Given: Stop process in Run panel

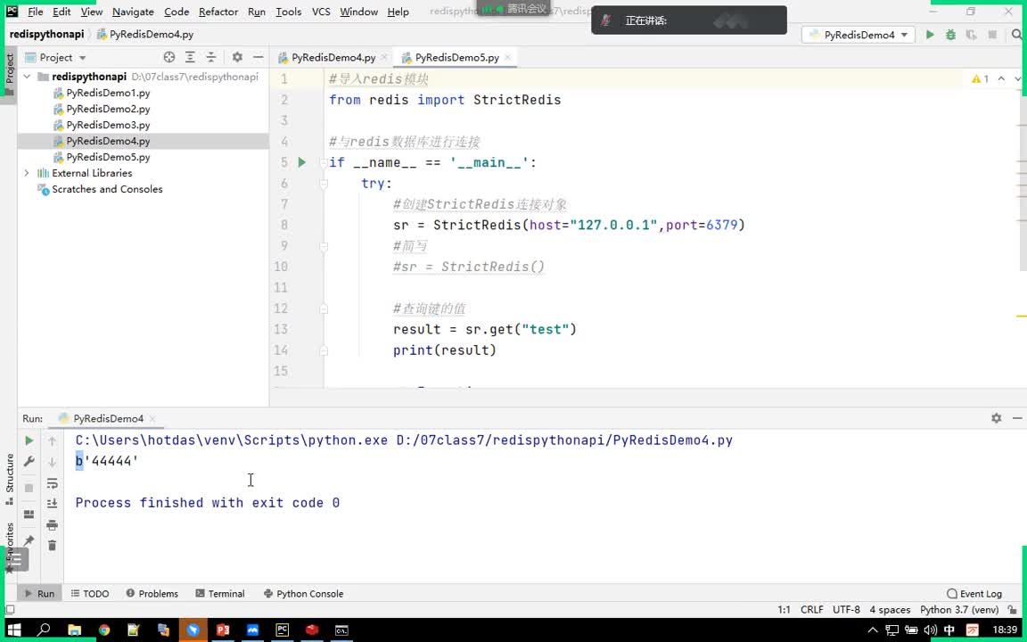Looking at the screenshot, I should pos(29,488).
